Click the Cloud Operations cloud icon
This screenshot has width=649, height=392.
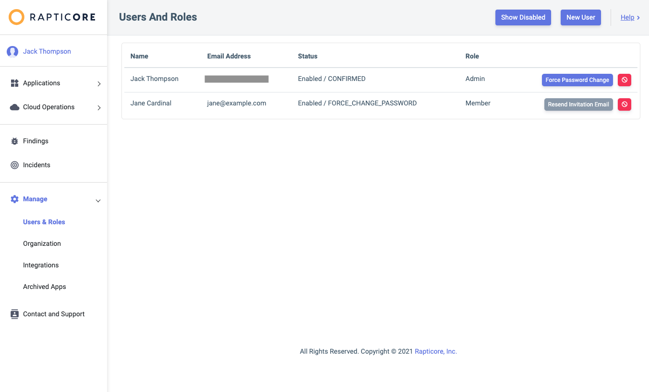[14, 107]
